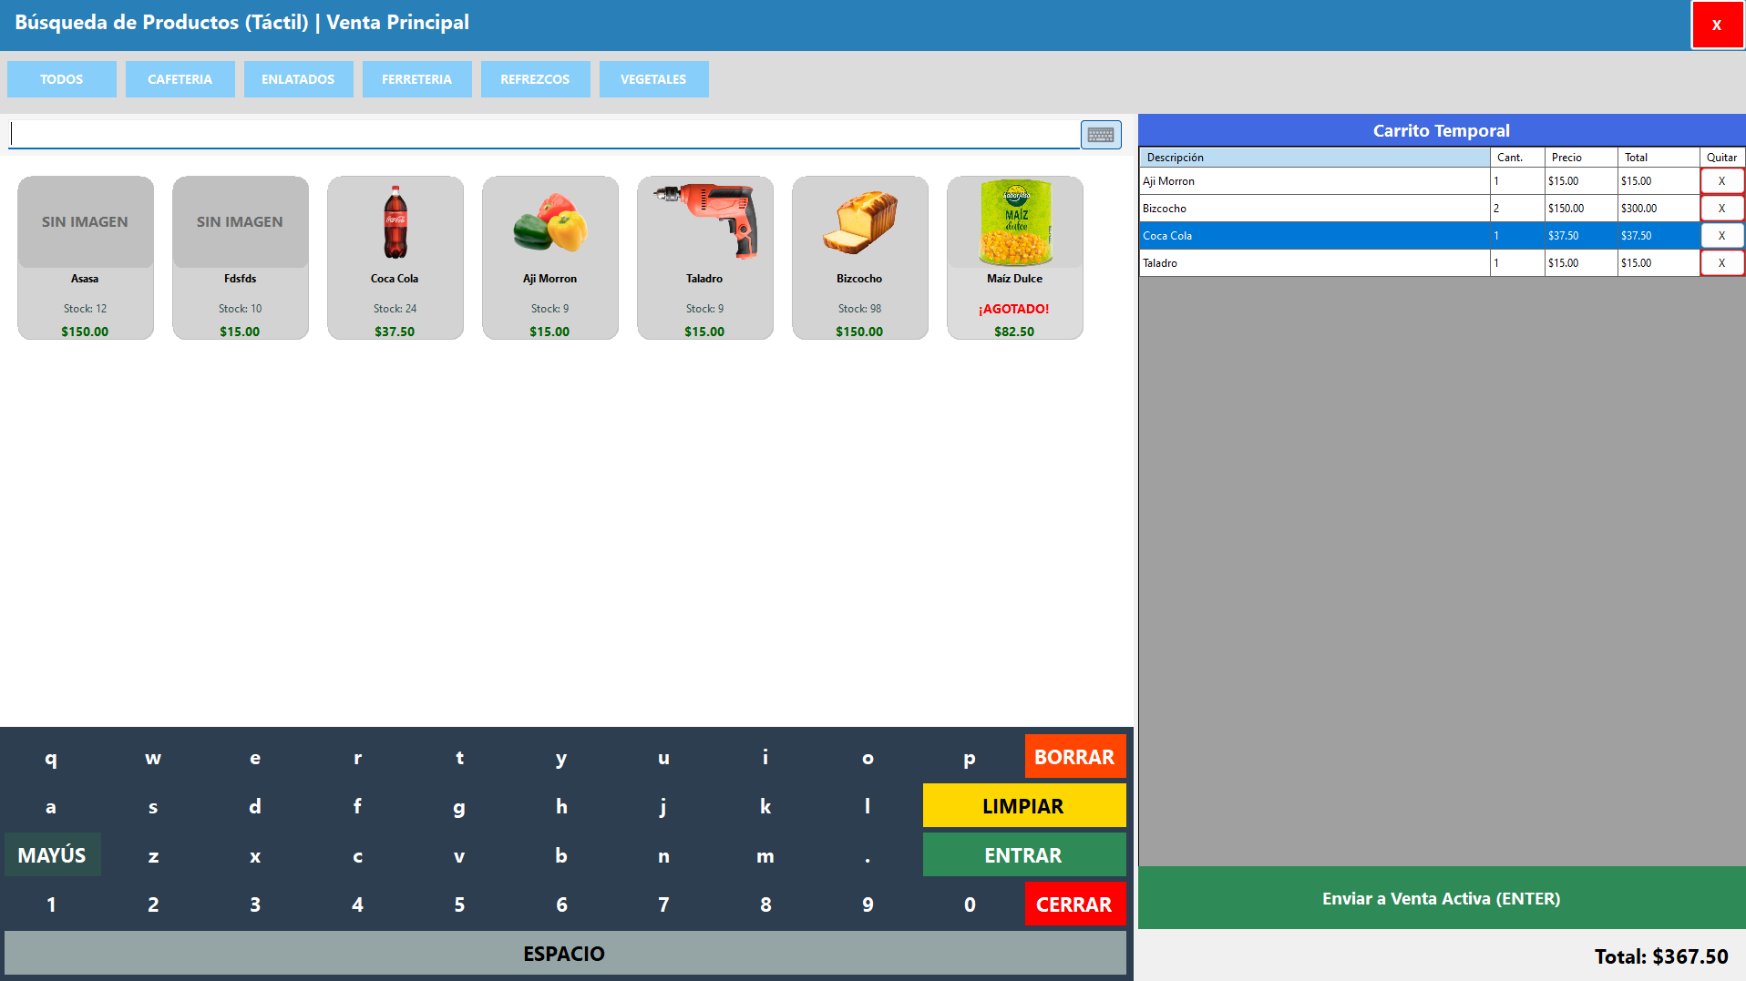Add Asasa product to cart
Screen dimensions: 1746x981
86,258
